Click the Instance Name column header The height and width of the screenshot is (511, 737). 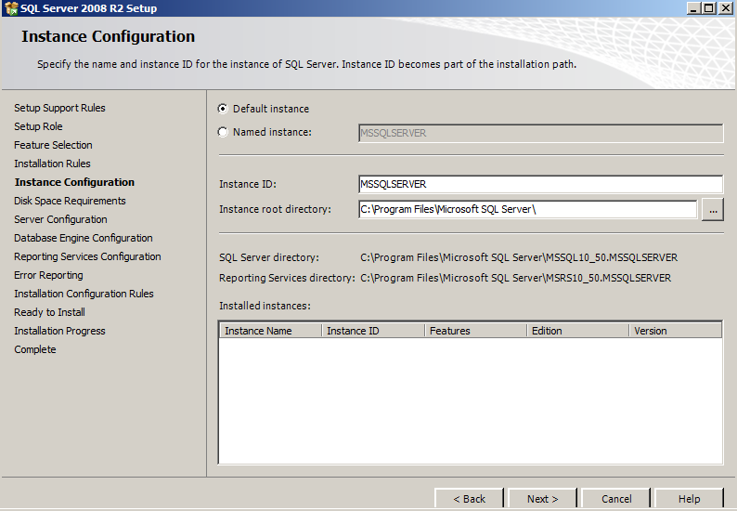tap(271, 331)
